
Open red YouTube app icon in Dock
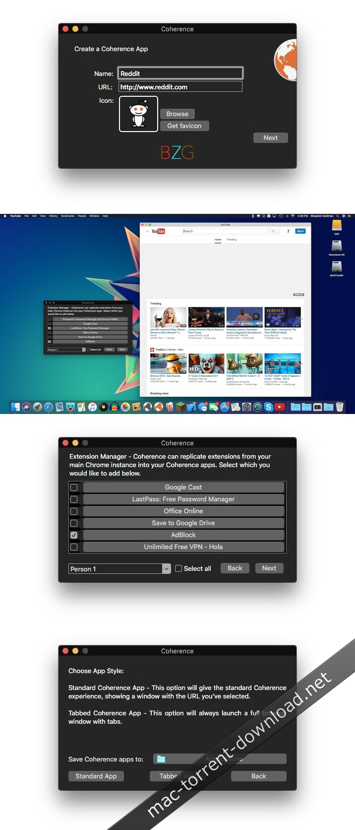tap(280, 407)
